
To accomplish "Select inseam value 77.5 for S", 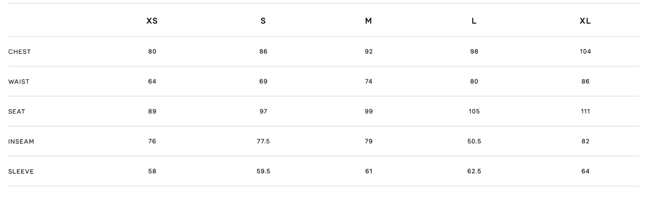I will (x=263, y=141).
